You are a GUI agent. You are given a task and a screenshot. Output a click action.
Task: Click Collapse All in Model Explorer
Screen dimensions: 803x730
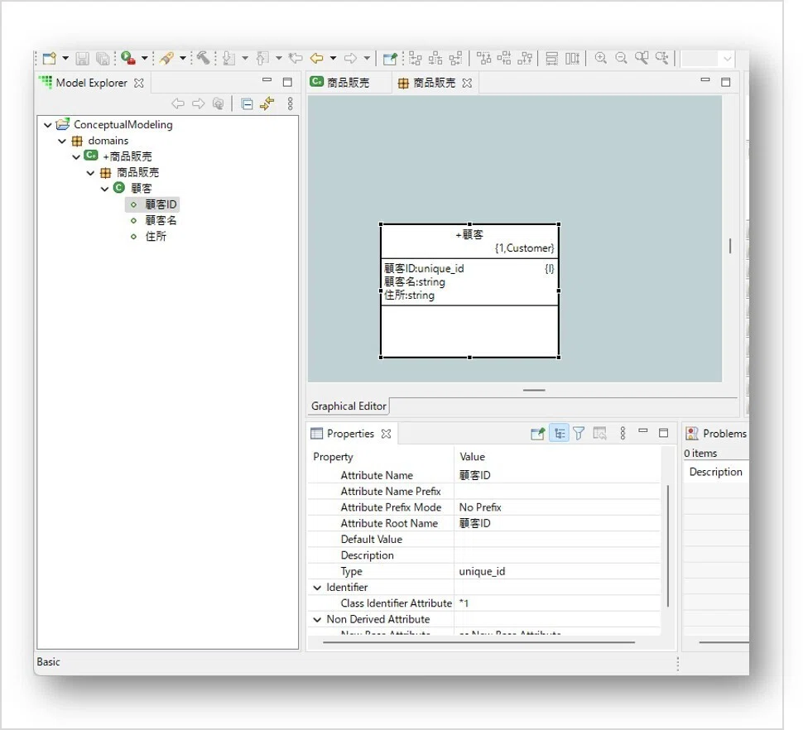point(247,104)
